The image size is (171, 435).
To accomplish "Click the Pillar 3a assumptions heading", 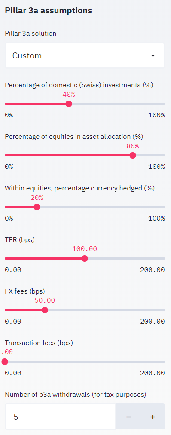I will pos(48,11).
